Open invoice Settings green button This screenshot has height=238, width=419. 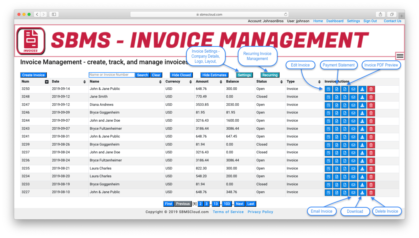coord(244,75)
